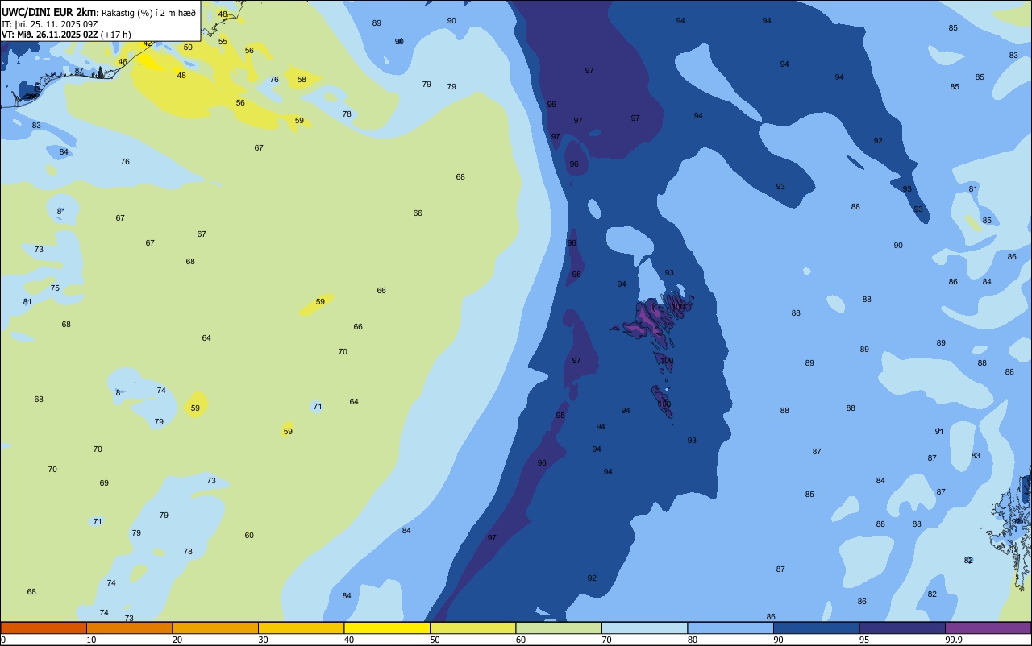
Task: Click the humidity value 58 on the map
Action: coord(302,80)
